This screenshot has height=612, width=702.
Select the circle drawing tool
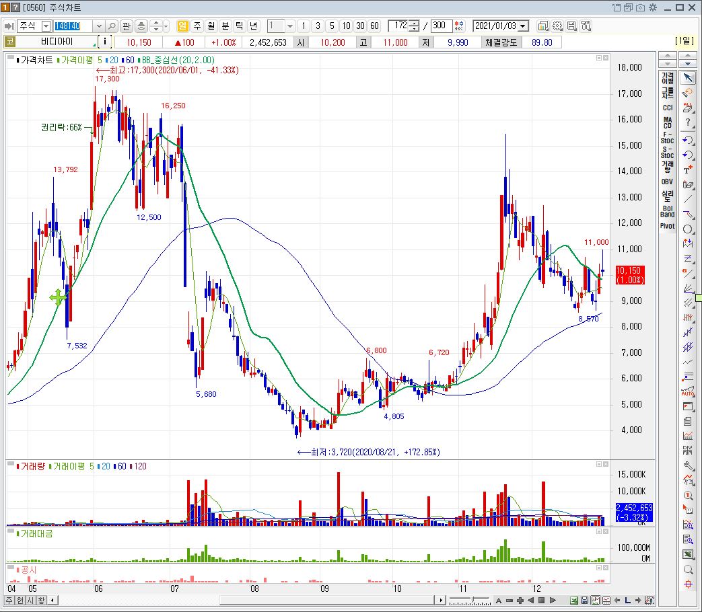click(688, 229)
